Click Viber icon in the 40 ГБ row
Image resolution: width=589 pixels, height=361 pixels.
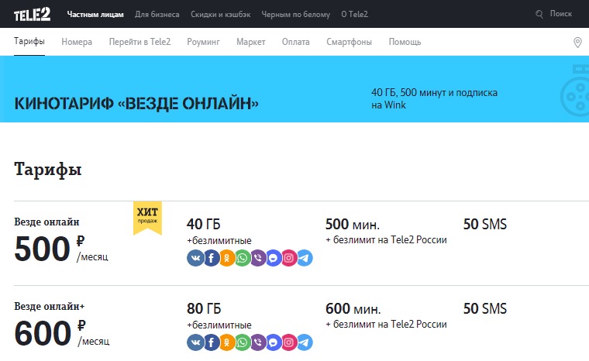258,258
